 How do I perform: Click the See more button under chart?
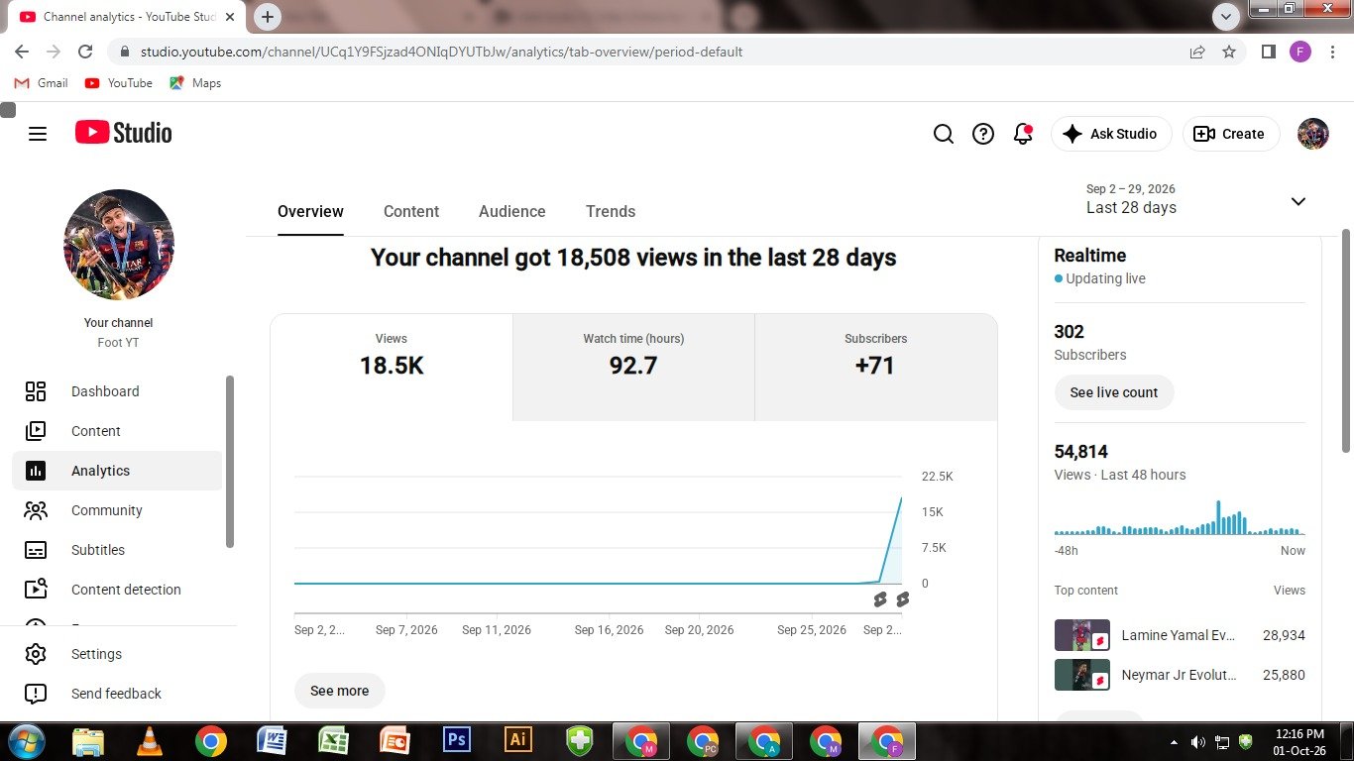340,691
